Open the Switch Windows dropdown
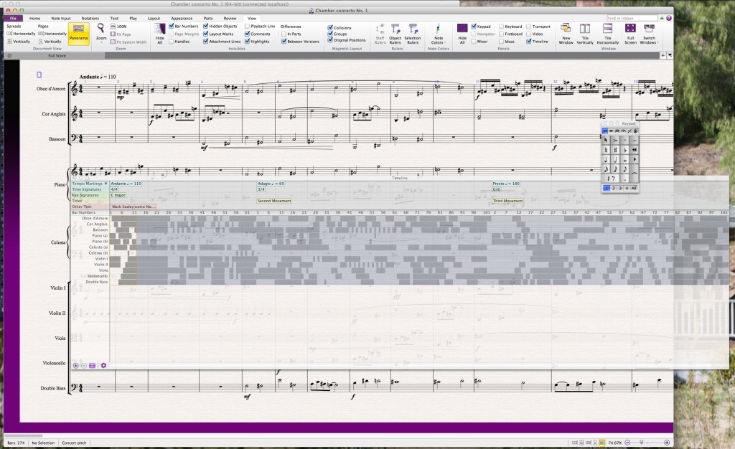The image size is (735, 449). [649, 39]
